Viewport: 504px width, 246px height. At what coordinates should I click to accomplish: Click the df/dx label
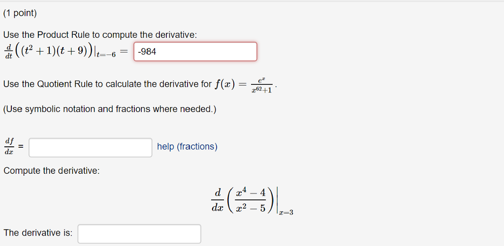[x=9, y=147]
